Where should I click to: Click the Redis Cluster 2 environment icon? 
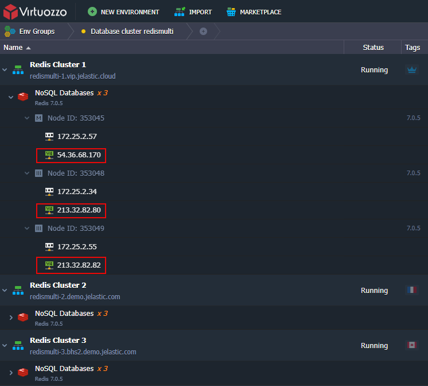point(18,290)
